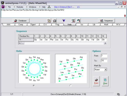Open the Modules menu

pyautogui.click(x=20, y=7)
